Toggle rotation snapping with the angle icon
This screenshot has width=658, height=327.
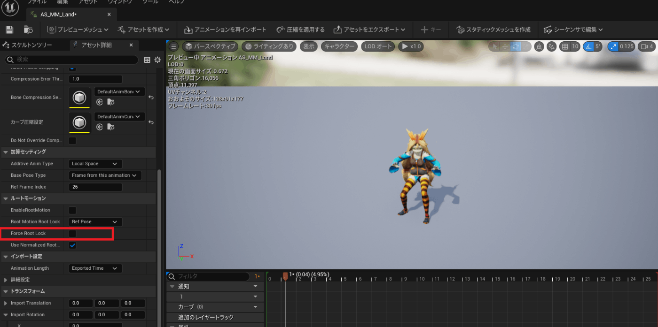(x=588, y=46)
